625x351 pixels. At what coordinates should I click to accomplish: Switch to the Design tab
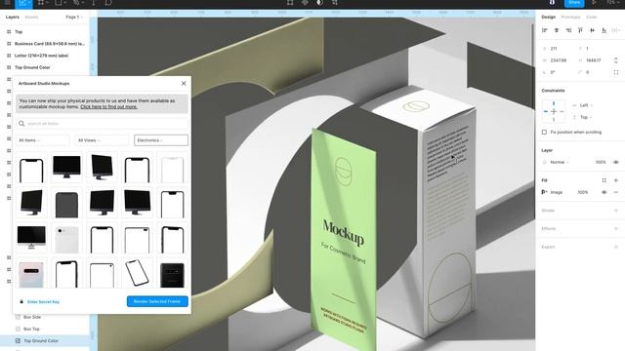(549, 18)
